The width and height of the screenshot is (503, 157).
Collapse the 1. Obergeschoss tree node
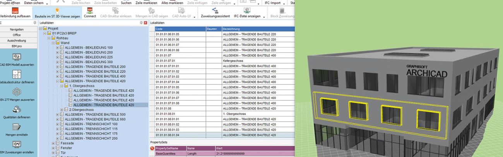point(62,86)
